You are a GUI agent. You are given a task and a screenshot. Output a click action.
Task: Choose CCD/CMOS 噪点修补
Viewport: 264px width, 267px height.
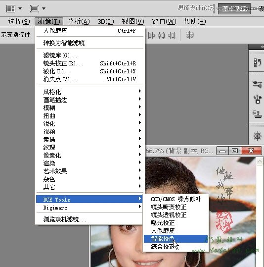176,199
